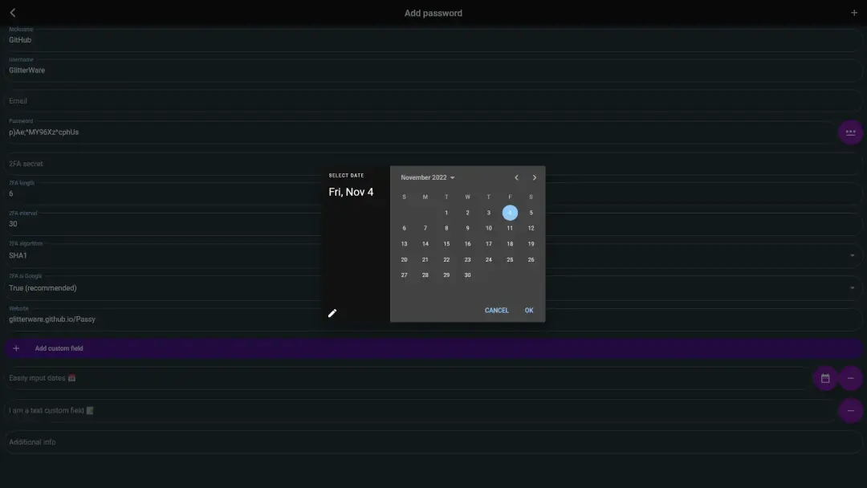Pick November 9 in the calendar
867x488 pixels.
tap(467, 228)
